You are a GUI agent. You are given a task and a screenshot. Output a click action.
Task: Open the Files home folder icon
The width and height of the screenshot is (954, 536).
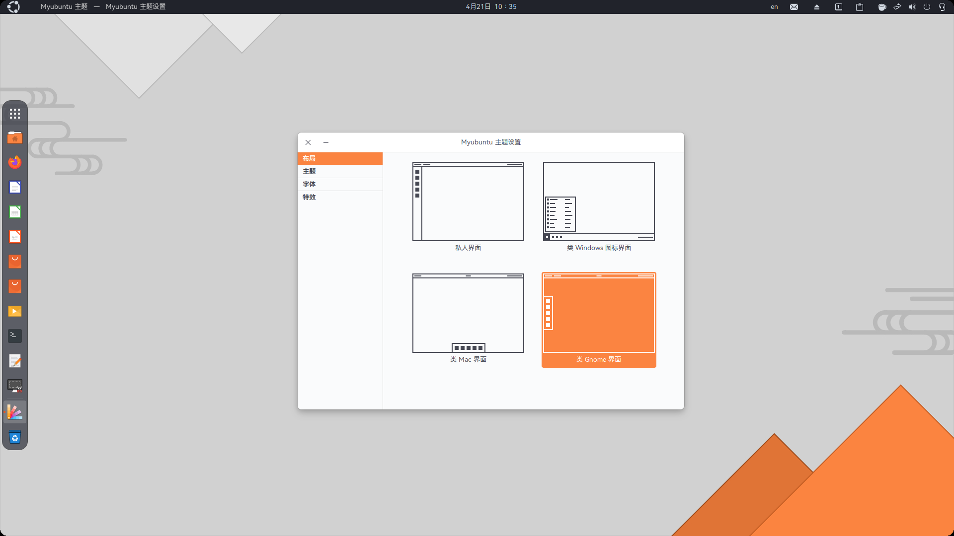point(15,137)
